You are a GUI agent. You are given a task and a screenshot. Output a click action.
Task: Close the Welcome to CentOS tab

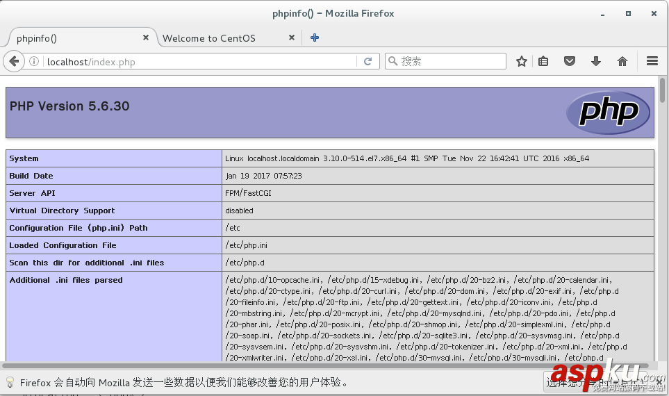pos(292,38)
